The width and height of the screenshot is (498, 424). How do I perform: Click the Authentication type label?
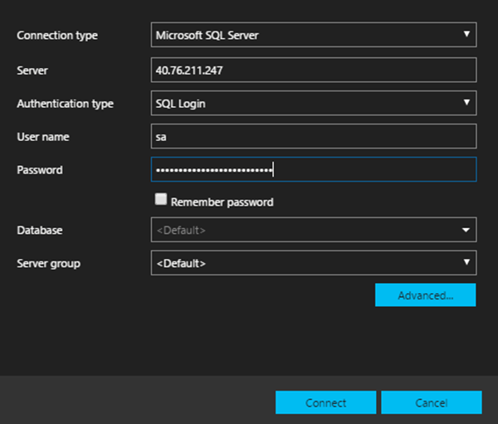tap(65, 104)
